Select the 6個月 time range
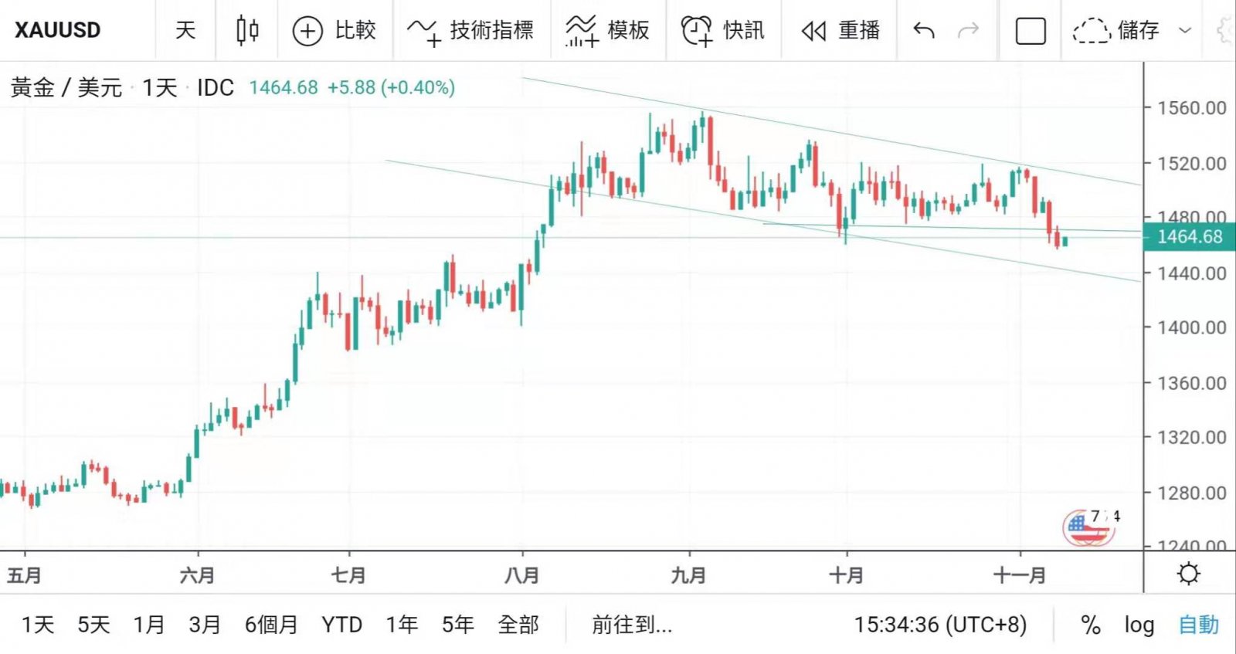Image resolution: width=1236 pixels, height=654 pixels. (271, 625)
